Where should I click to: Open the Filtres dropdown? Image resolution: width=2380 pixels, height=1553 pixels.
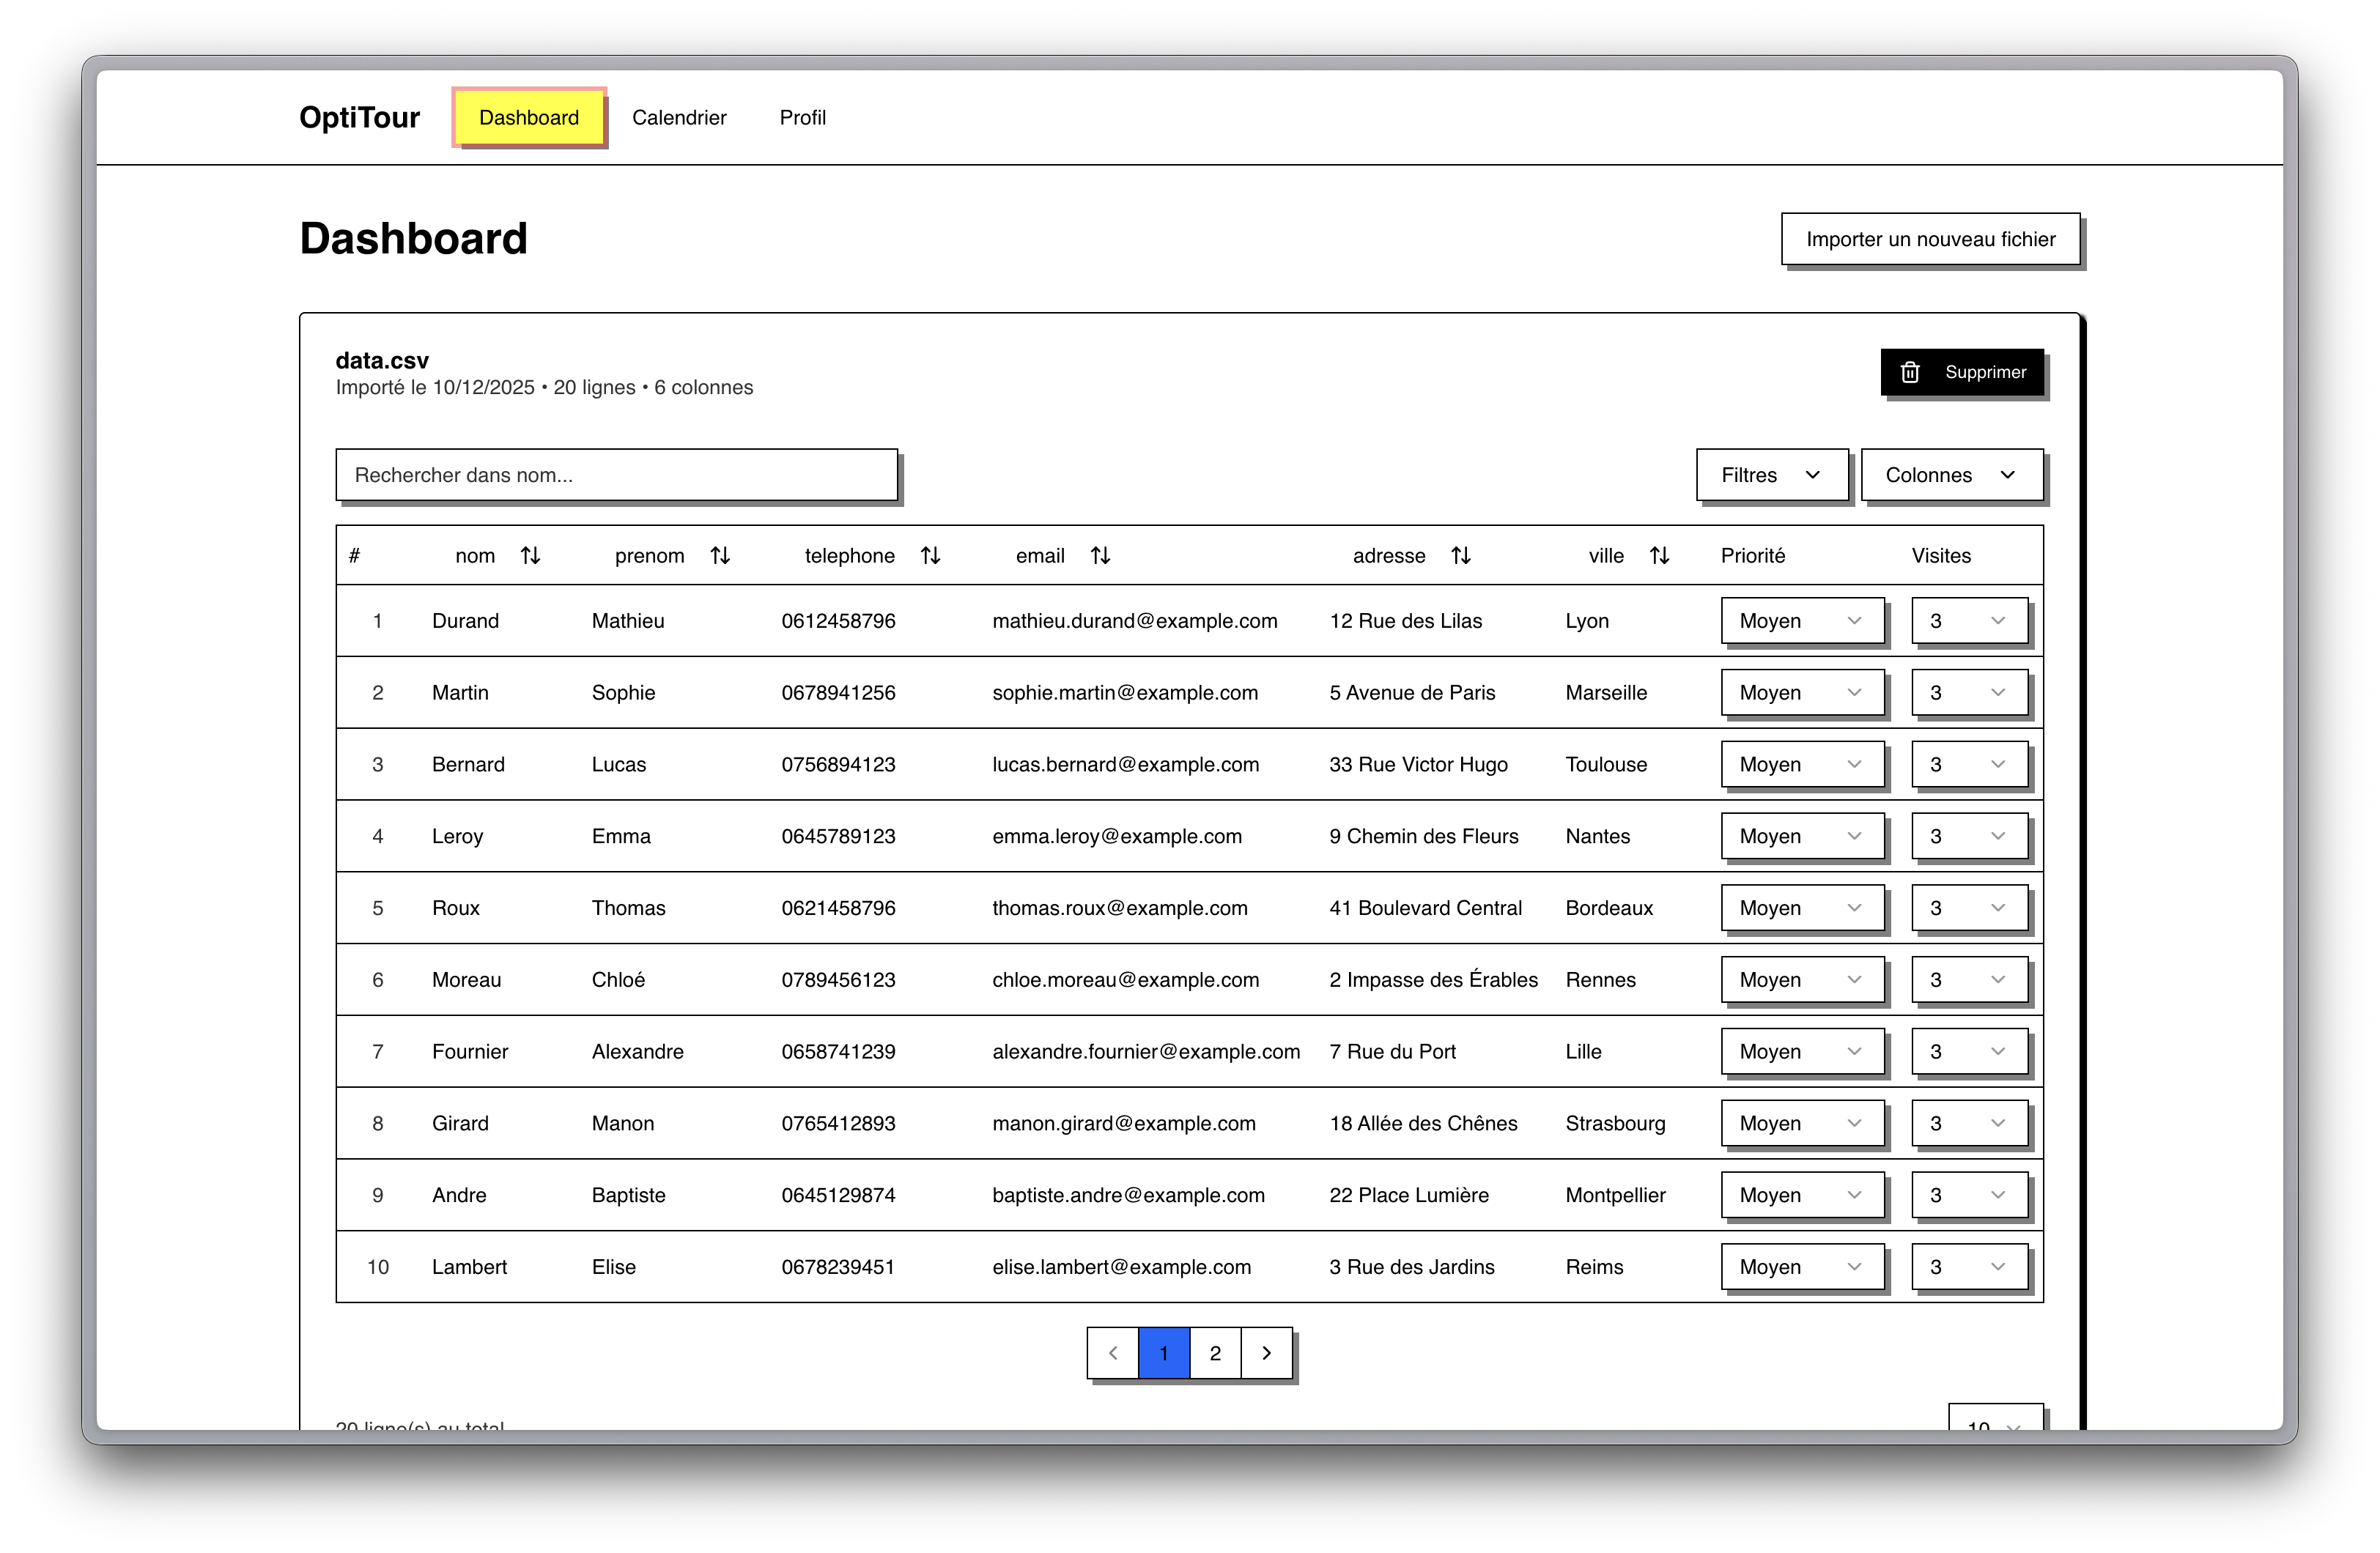(x=1771, y=475)
